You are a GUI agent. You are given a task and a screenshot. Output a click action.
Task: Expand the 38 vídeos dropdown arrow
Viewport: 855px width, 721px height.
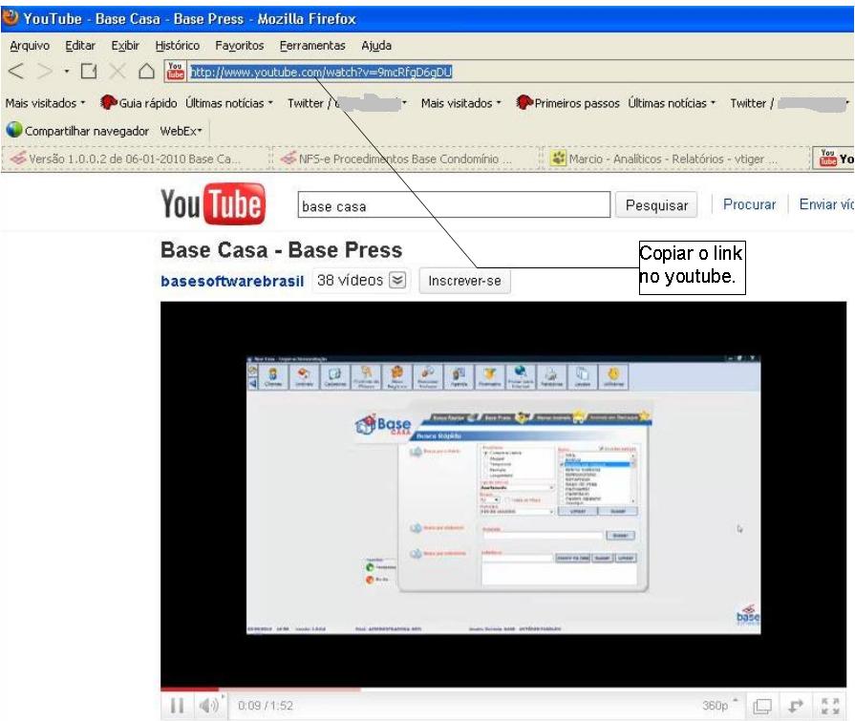(398, 281)
